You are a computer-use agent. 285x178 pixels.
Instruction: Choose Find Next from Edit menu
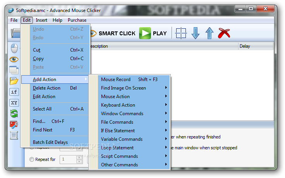click(x=55, y=130)
